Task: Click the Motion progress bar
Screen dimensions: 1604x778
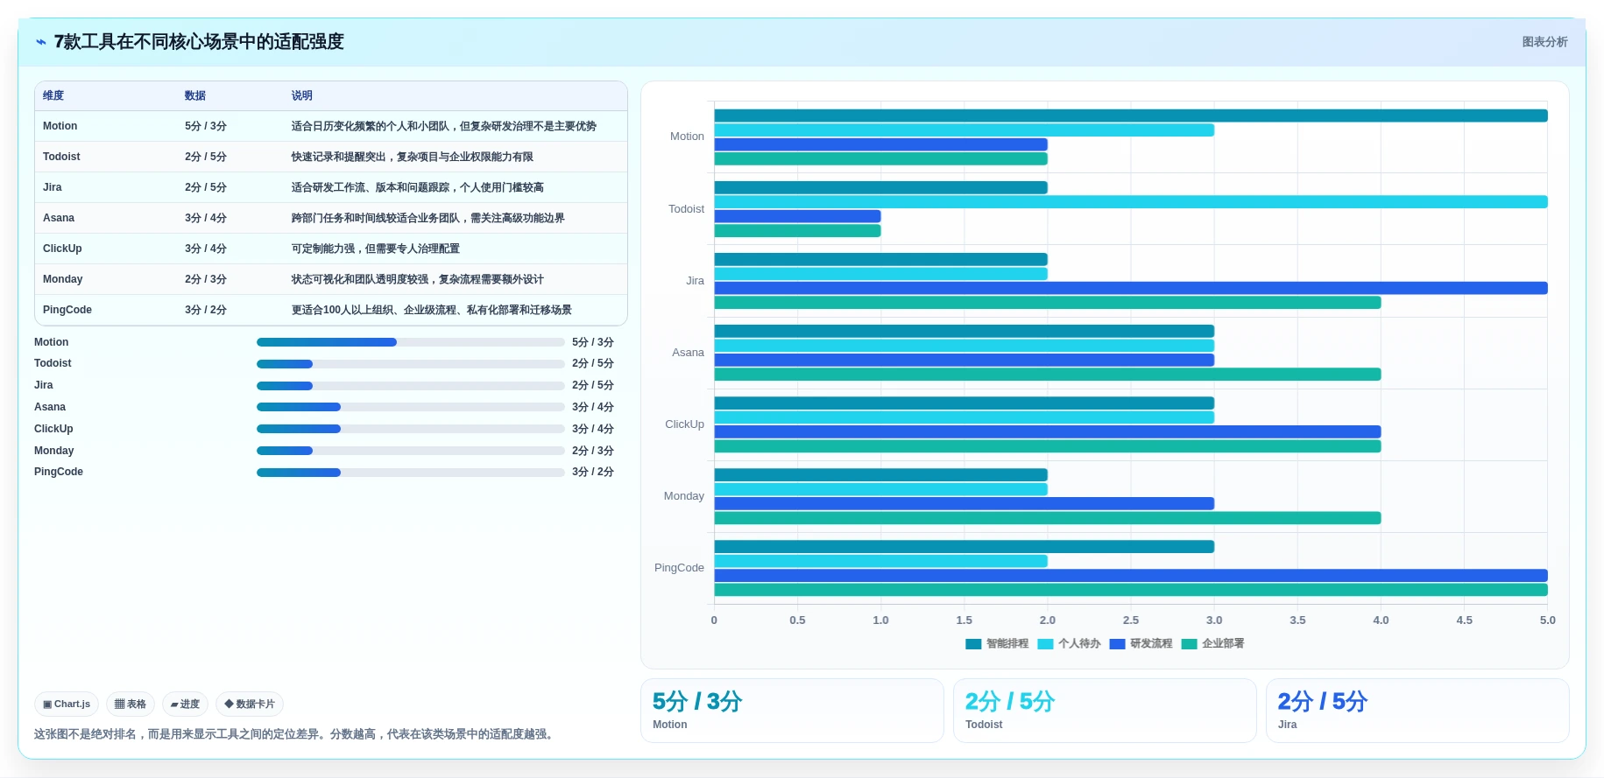Action: (x=410, y=342)
